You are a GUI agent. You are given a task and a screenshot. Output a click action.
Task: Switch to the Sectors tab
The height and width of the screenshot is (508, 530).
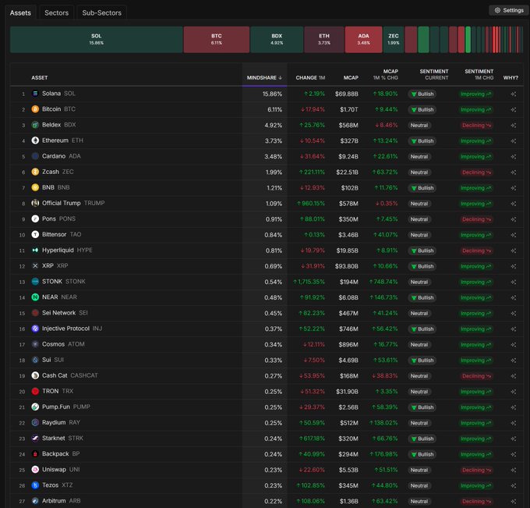point(56,12)
